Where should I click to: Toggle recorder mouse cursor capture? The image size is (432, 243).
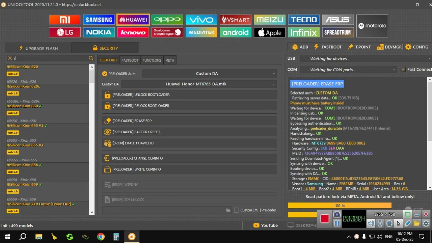pos(399,223)
